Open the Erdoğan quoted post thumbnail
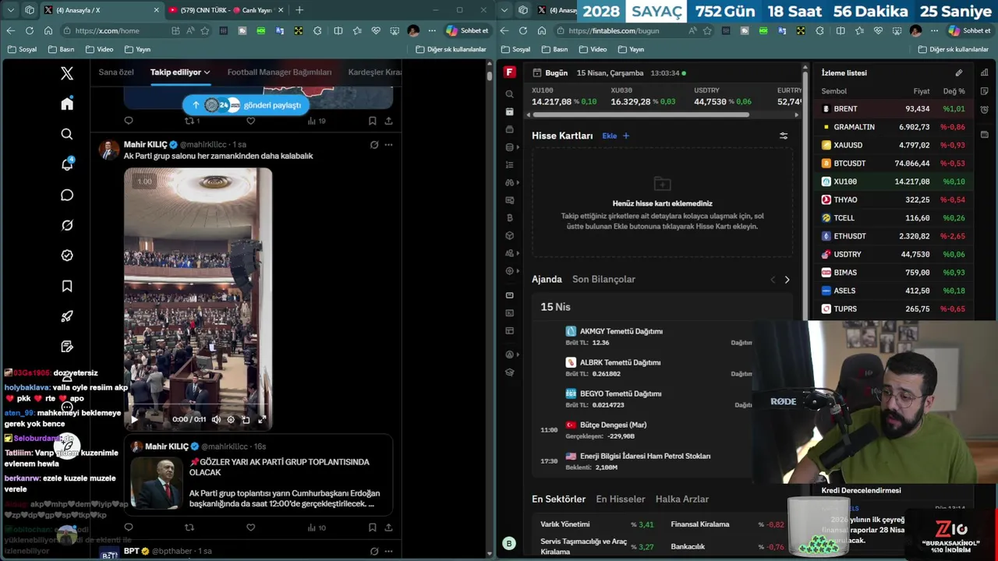 point(157,482)
